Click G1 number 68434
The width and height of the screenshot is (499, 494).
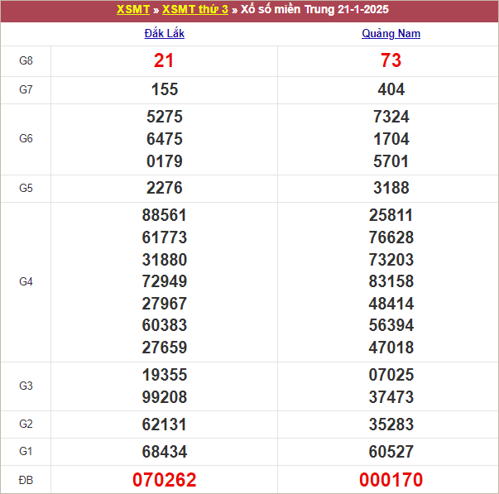165,452
